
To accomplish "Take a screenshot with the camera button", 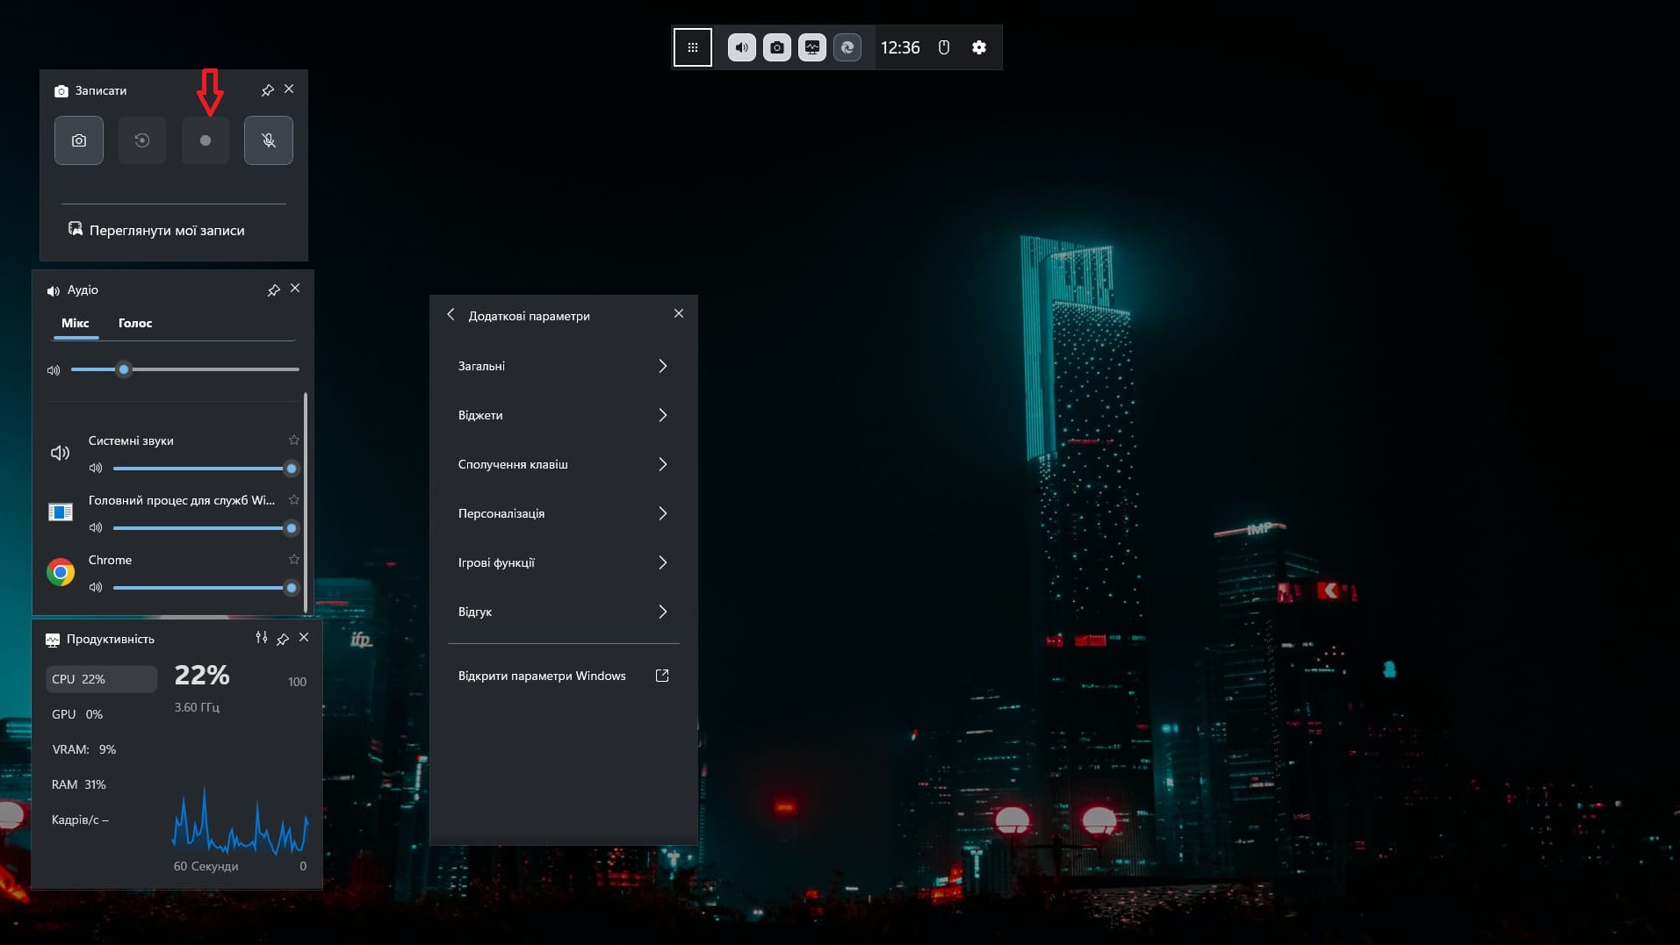I will [79, 140].
